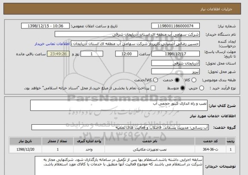
Task: Click the جزئیات اطلاعات نیاز header title
Action: point(216,9)
